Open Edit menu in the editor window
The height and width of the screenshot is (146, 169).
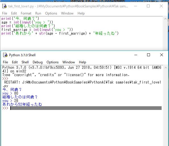tap(14, 13)
